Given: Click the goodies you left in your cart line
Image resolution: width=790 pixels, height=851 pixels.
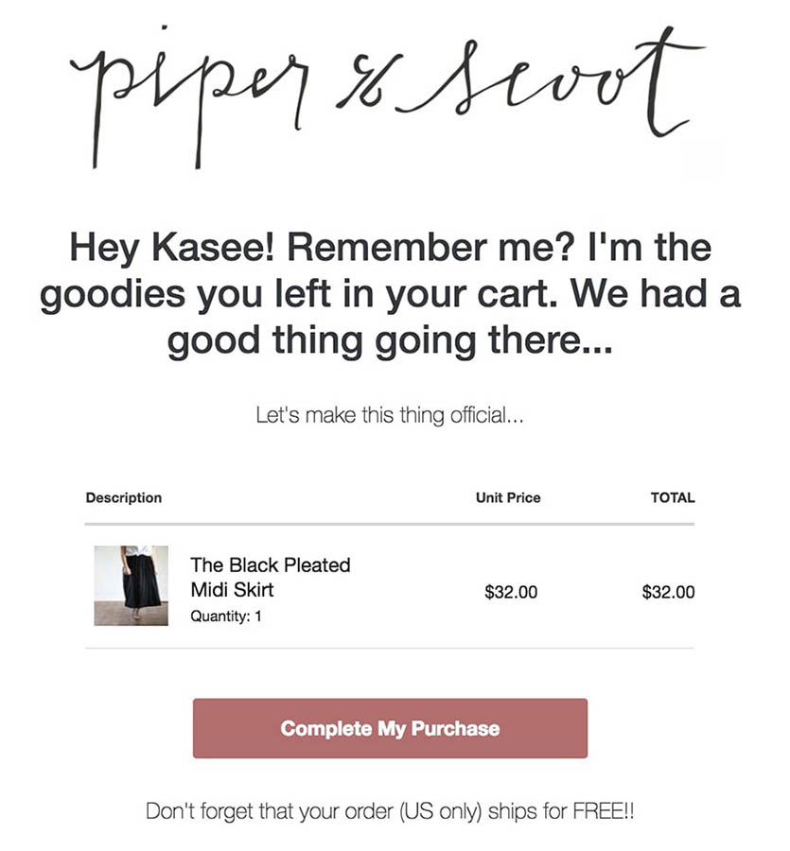Looking at the screenshot, I should click(390, 294).
